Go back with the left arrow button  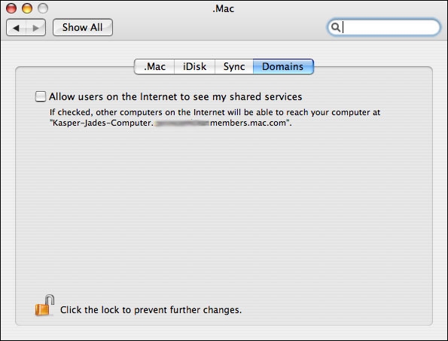coord(17,28)
